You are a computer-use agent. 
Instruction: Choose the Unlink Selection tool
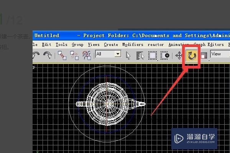[x=74, y=55]
